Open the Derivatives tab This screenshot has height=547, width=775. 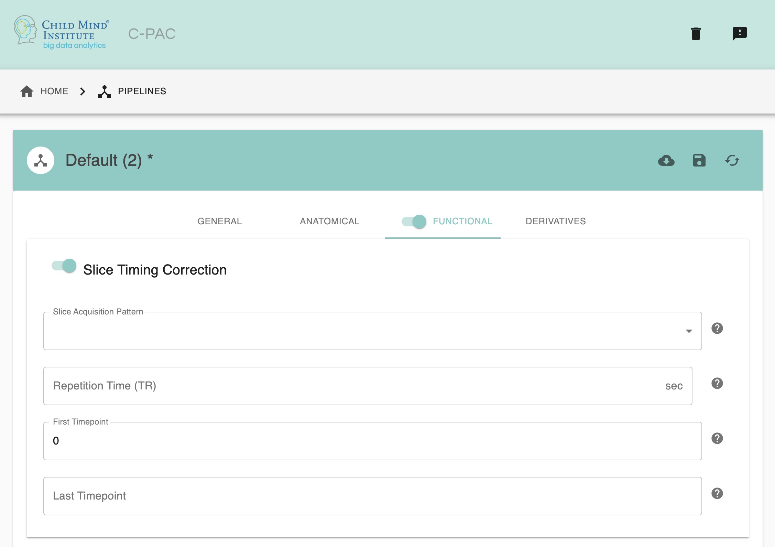click(555, 221)
